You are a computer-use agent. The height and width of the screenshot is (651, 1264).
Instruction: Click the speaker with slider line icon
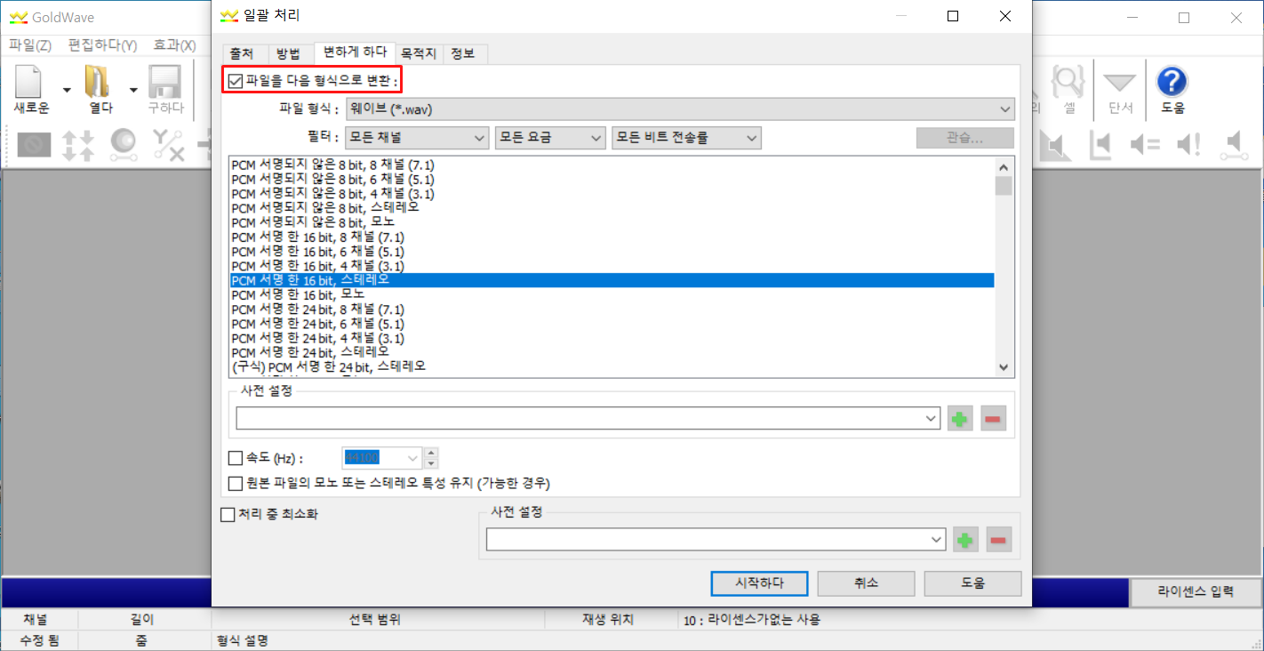tap(1234, 144)
